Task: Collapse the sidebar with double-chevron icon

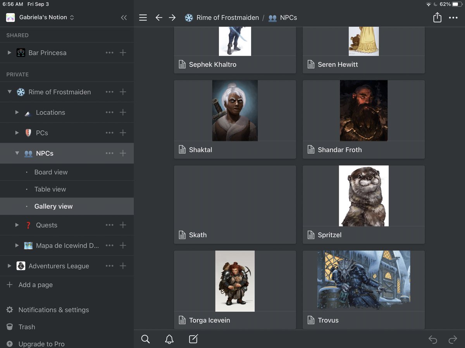Action: pos(124,17)
